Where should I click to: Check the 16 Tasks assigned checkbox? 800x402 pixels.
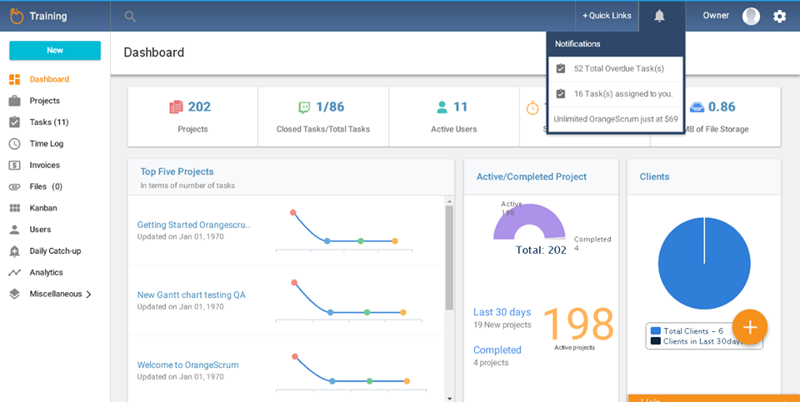pos(561,94)
